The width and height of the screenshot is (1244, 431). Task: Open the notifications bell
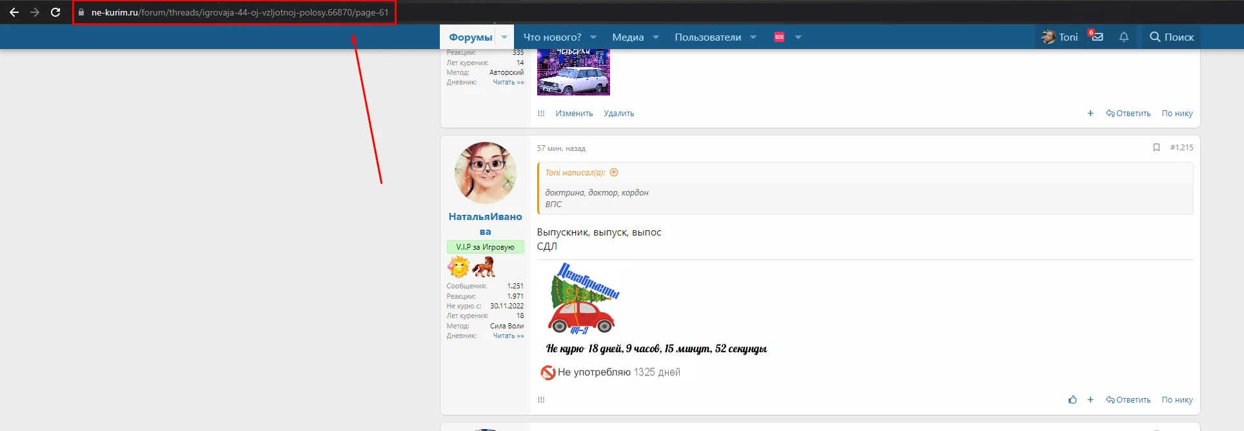[x=1124, y=37]
